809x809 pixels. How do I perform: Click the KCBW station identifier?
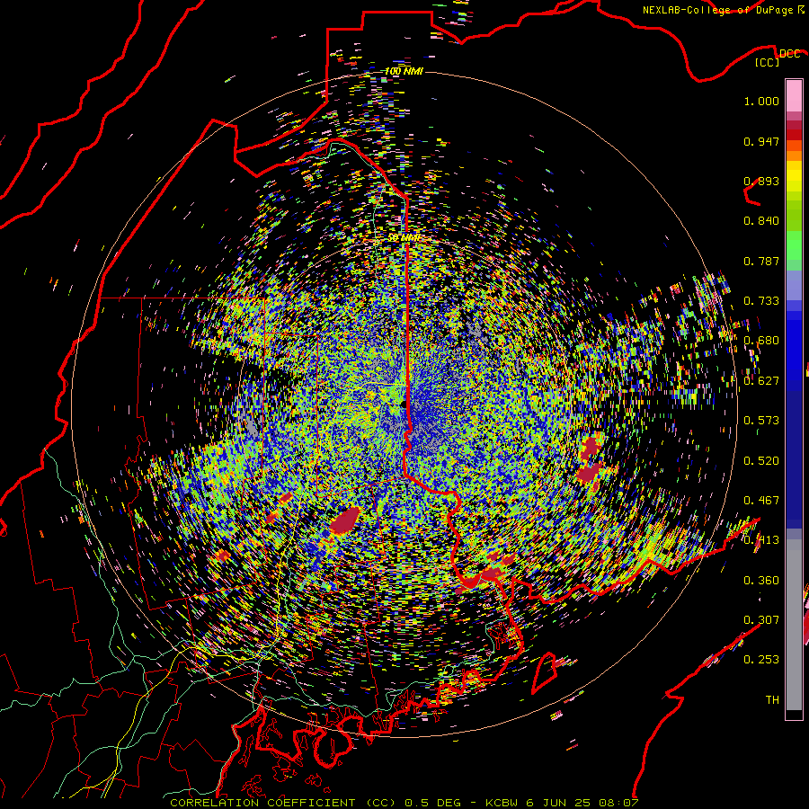(502, 803)
